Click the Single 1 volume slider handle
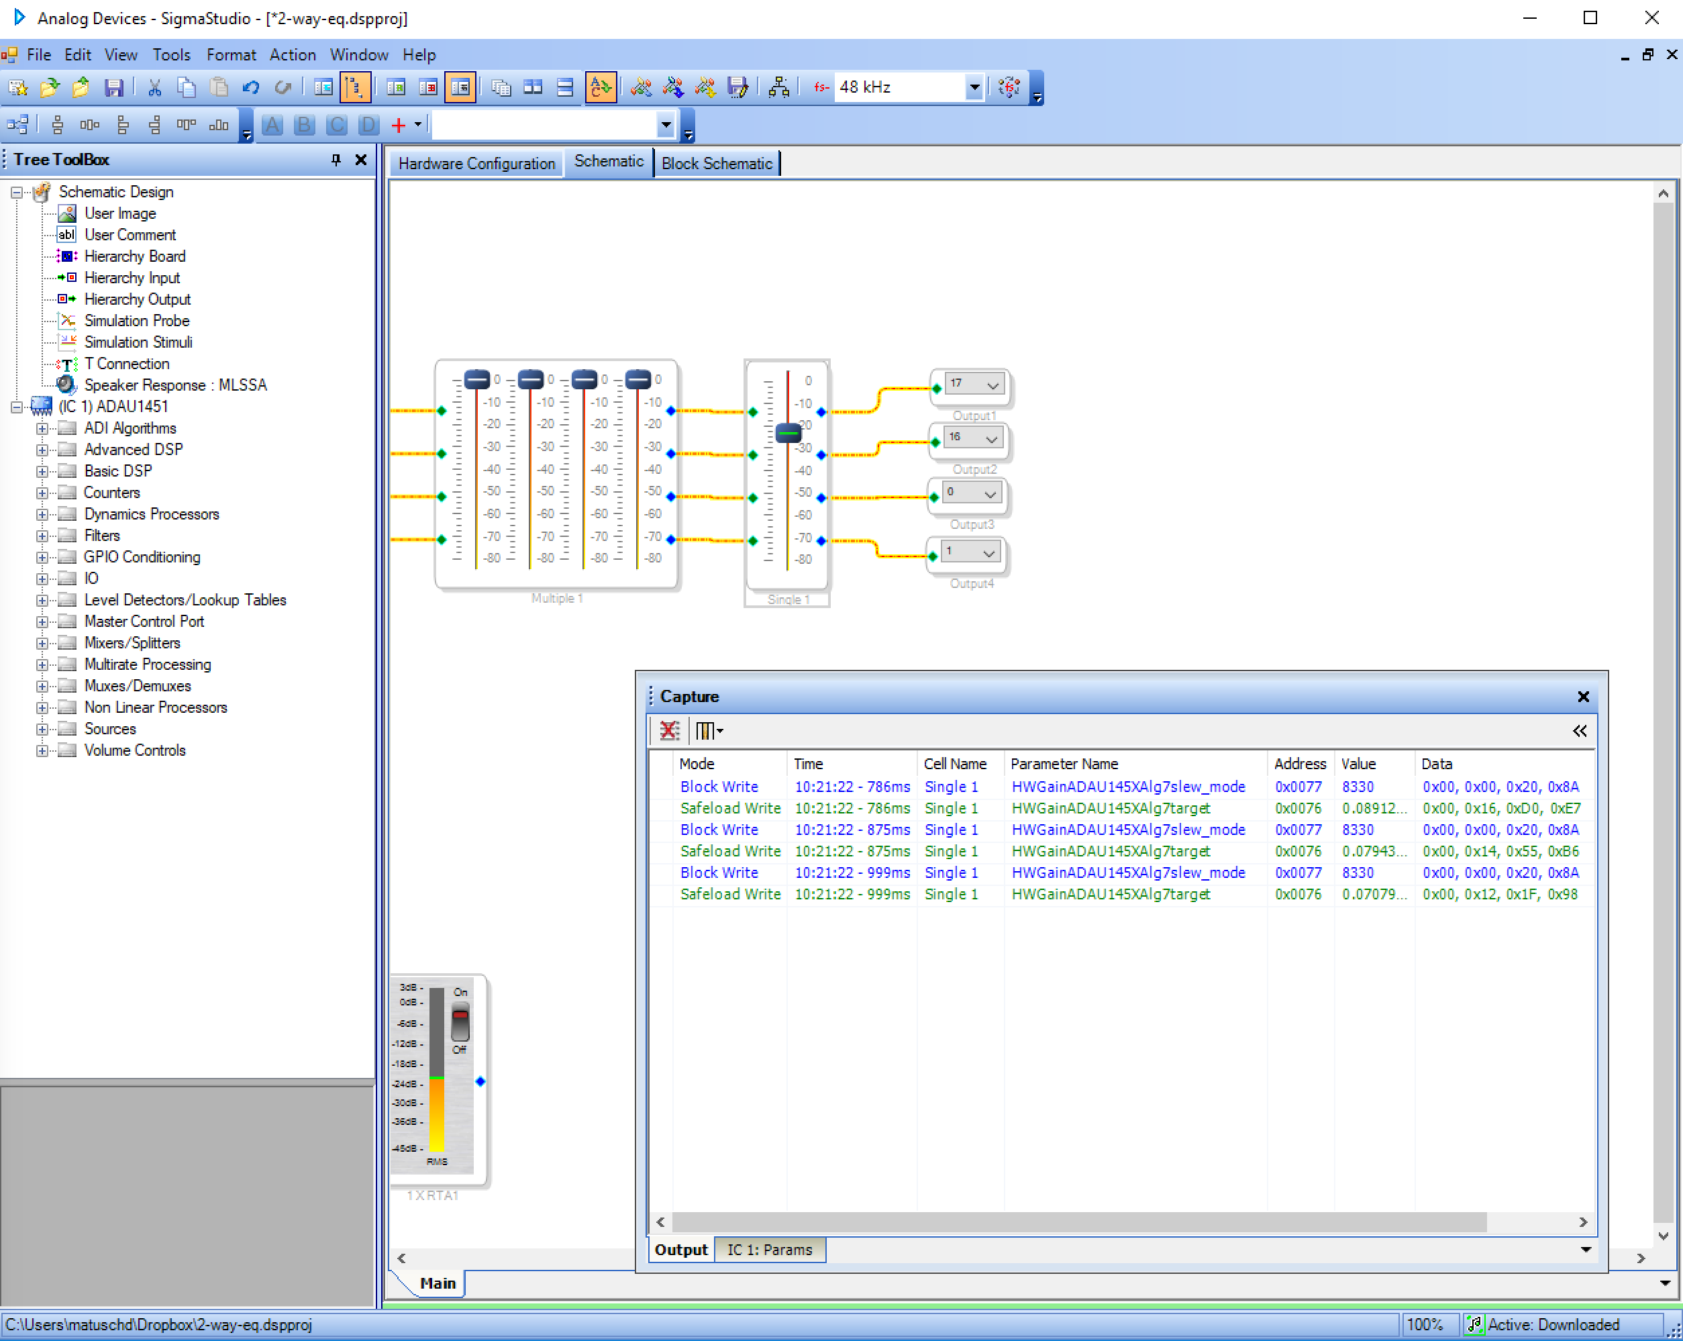Viewport: 1683px width, 1341px height. [x=788, y=433]
